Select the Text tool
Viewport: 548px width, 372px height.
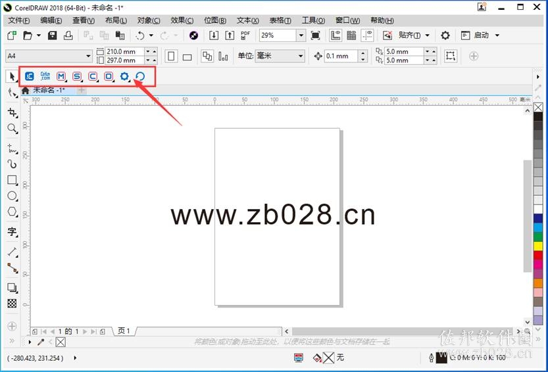pos(12,231)
